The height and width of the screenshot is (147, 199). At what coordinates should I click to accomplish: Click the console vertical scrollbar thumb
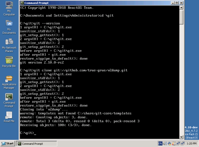click(x=181, y=17)
